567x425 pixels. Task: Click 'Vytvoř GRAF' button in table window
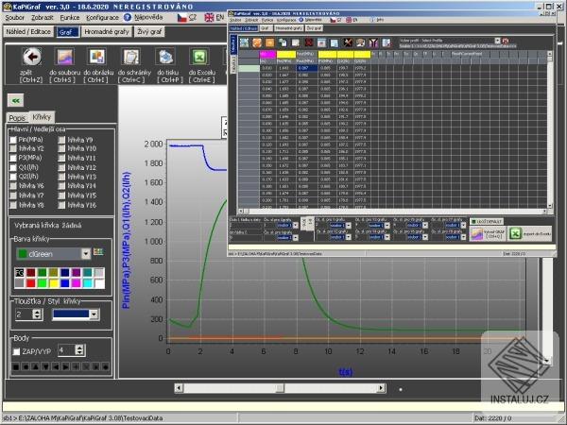coord(488,234)
